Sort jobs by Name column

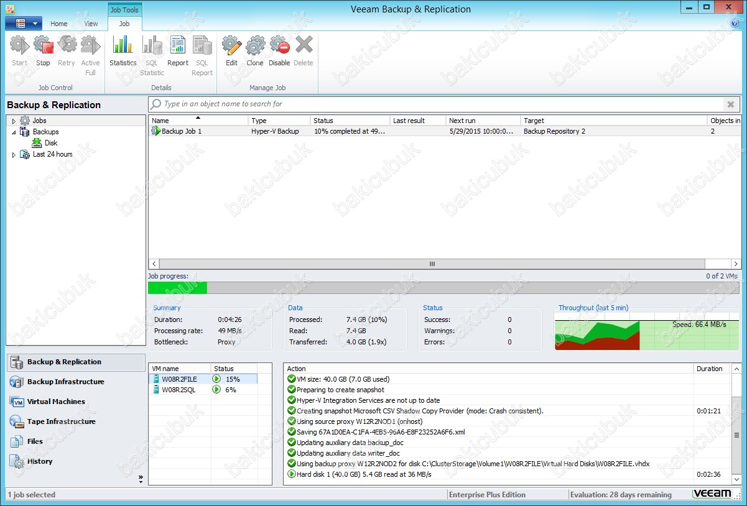pos(198,121)
